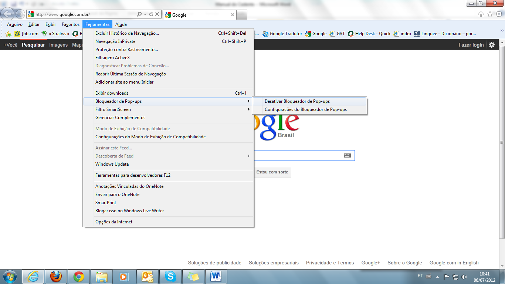Select Excluir Histórico de Navegação
Screen dimensions: 505x284
tap(168, 33)
